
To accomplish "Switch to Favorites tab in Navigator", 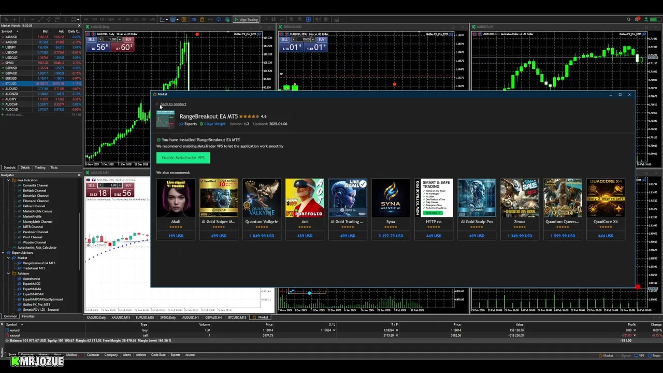I will (x=28, y=316).
